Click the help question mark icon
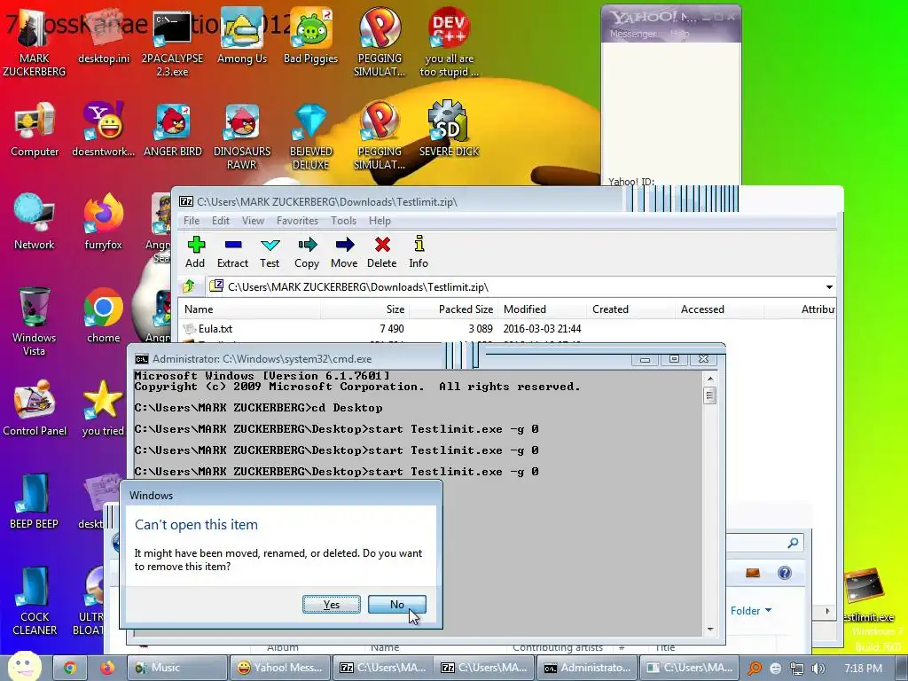 [784, 573]
